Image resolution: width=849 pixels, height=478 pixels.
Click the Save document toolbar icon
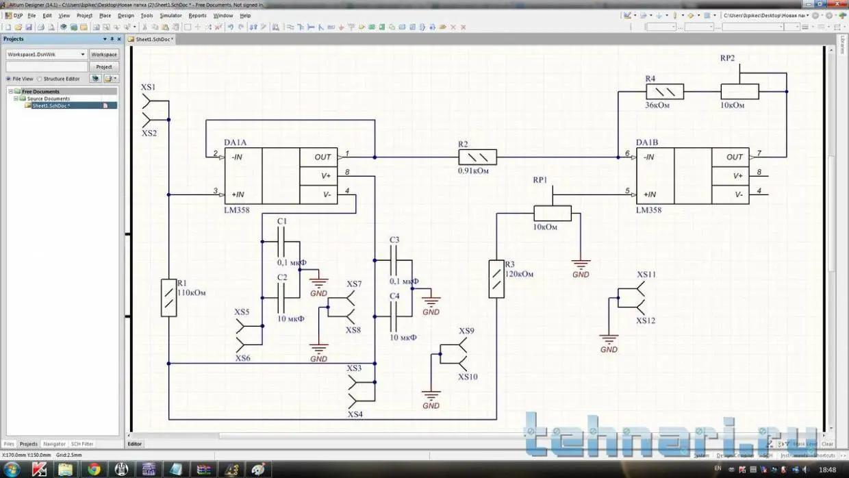tap(28, 27)
